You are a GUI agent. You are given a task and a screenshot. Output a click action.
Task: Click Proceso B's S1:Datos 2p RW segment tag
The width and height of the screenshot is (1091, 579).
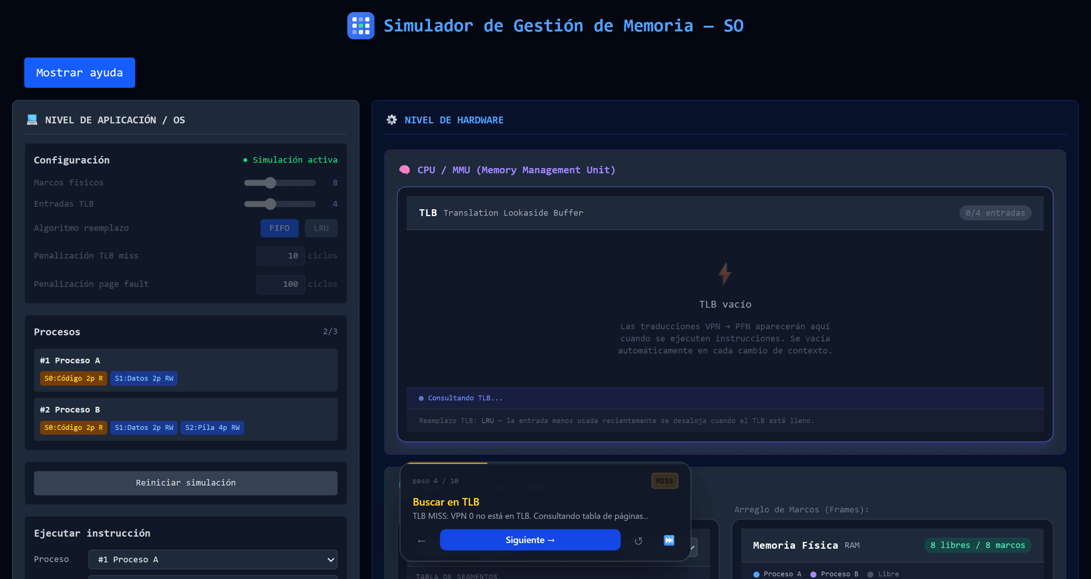[144, 428]
